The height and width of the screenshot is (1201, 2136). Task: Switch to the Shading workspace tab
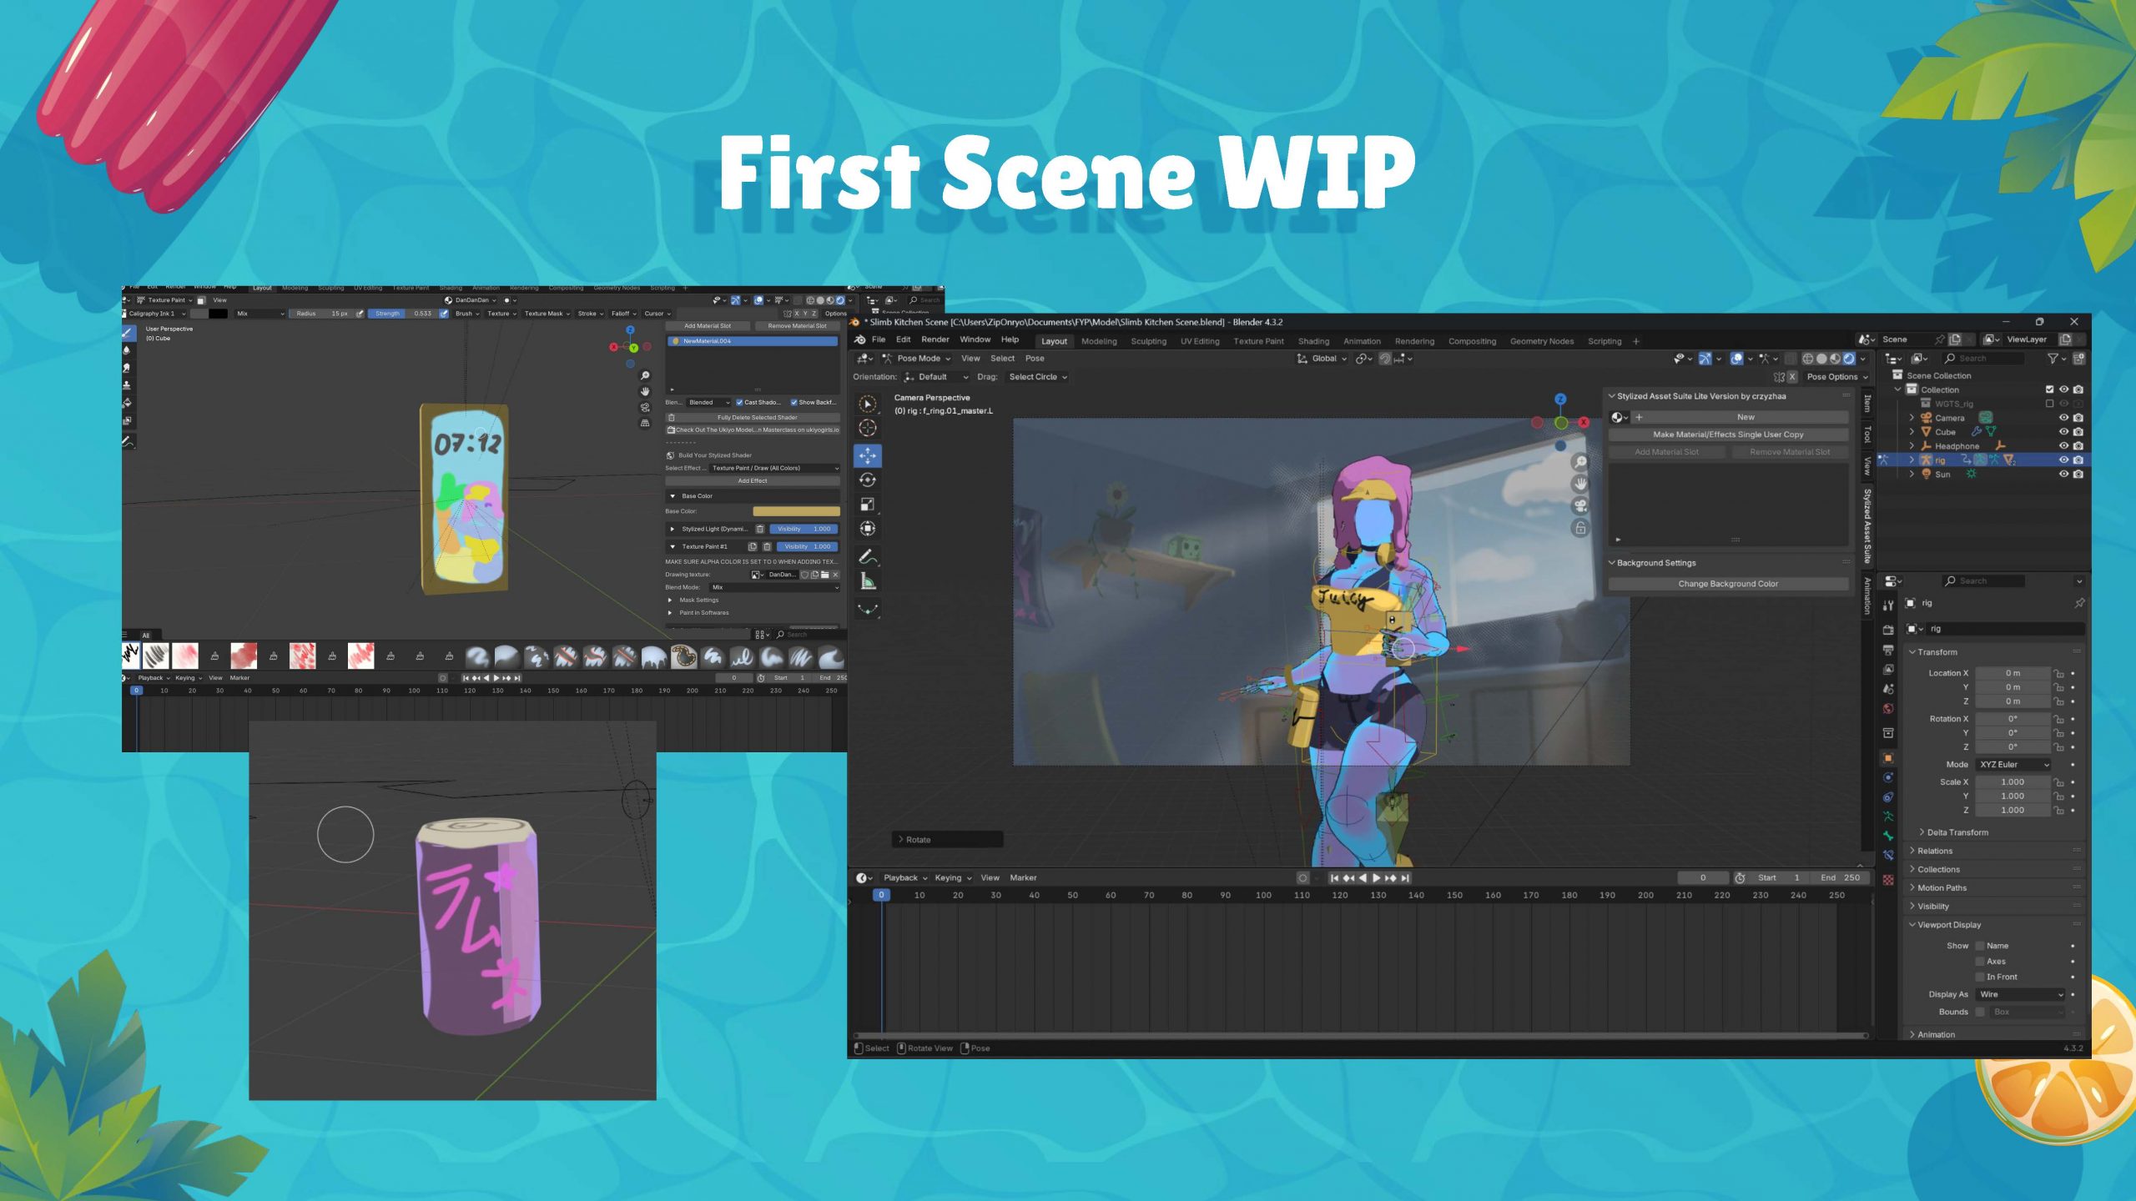point(1313,341)
